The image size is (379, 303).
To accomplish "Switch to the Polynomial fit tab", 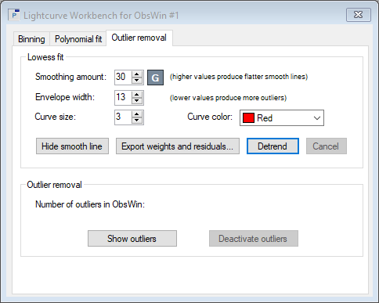I will 78,39.
